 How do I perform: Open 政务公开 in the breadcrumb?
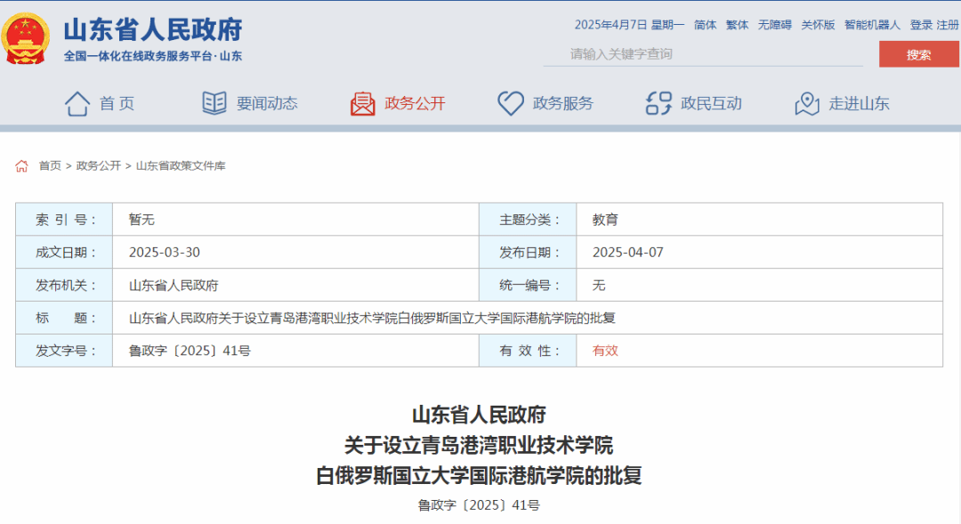(99, 165)
